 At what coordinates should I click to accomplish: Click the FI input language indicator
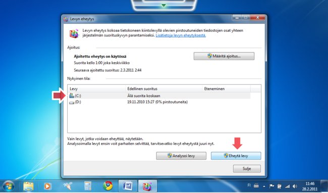coord(249,185)
